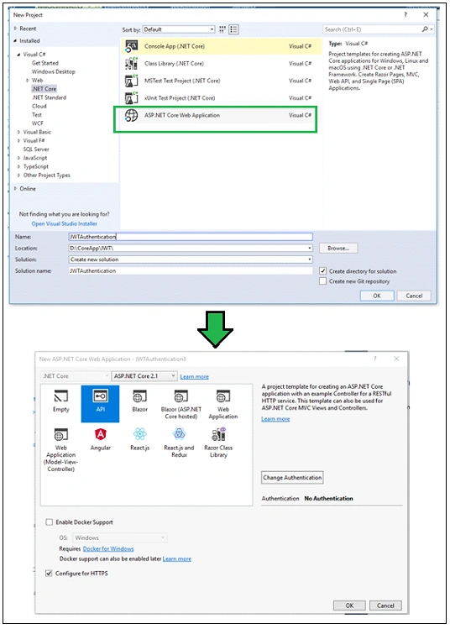Select Test in the tree
Screen dimensions: 450x629
click(37, 115)
